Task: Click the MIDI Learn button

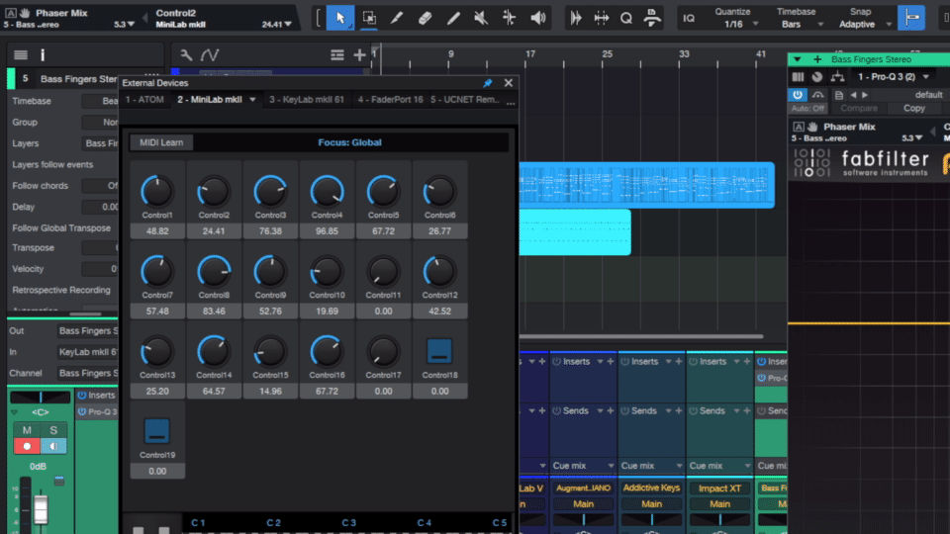Action: 161,142
